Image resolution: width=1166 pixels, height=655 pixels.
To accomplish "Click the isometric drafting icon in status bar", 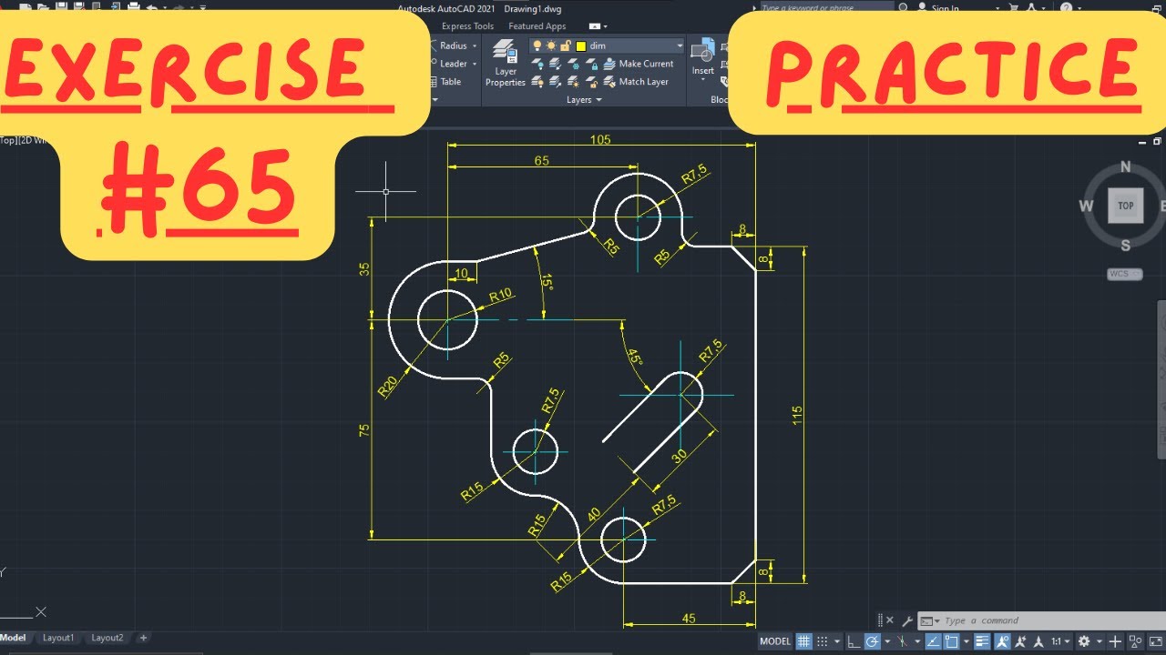I will [x=902, y=641].
